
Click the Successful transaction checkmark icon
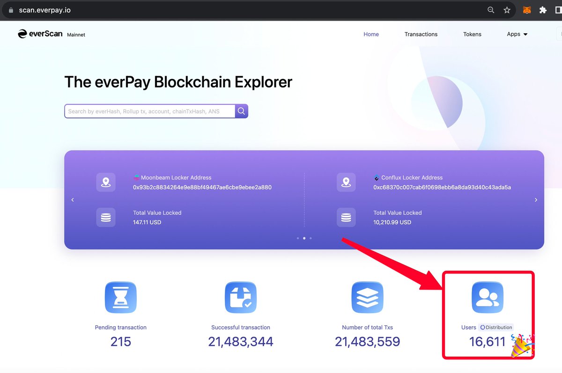click(x=240, y=297)
